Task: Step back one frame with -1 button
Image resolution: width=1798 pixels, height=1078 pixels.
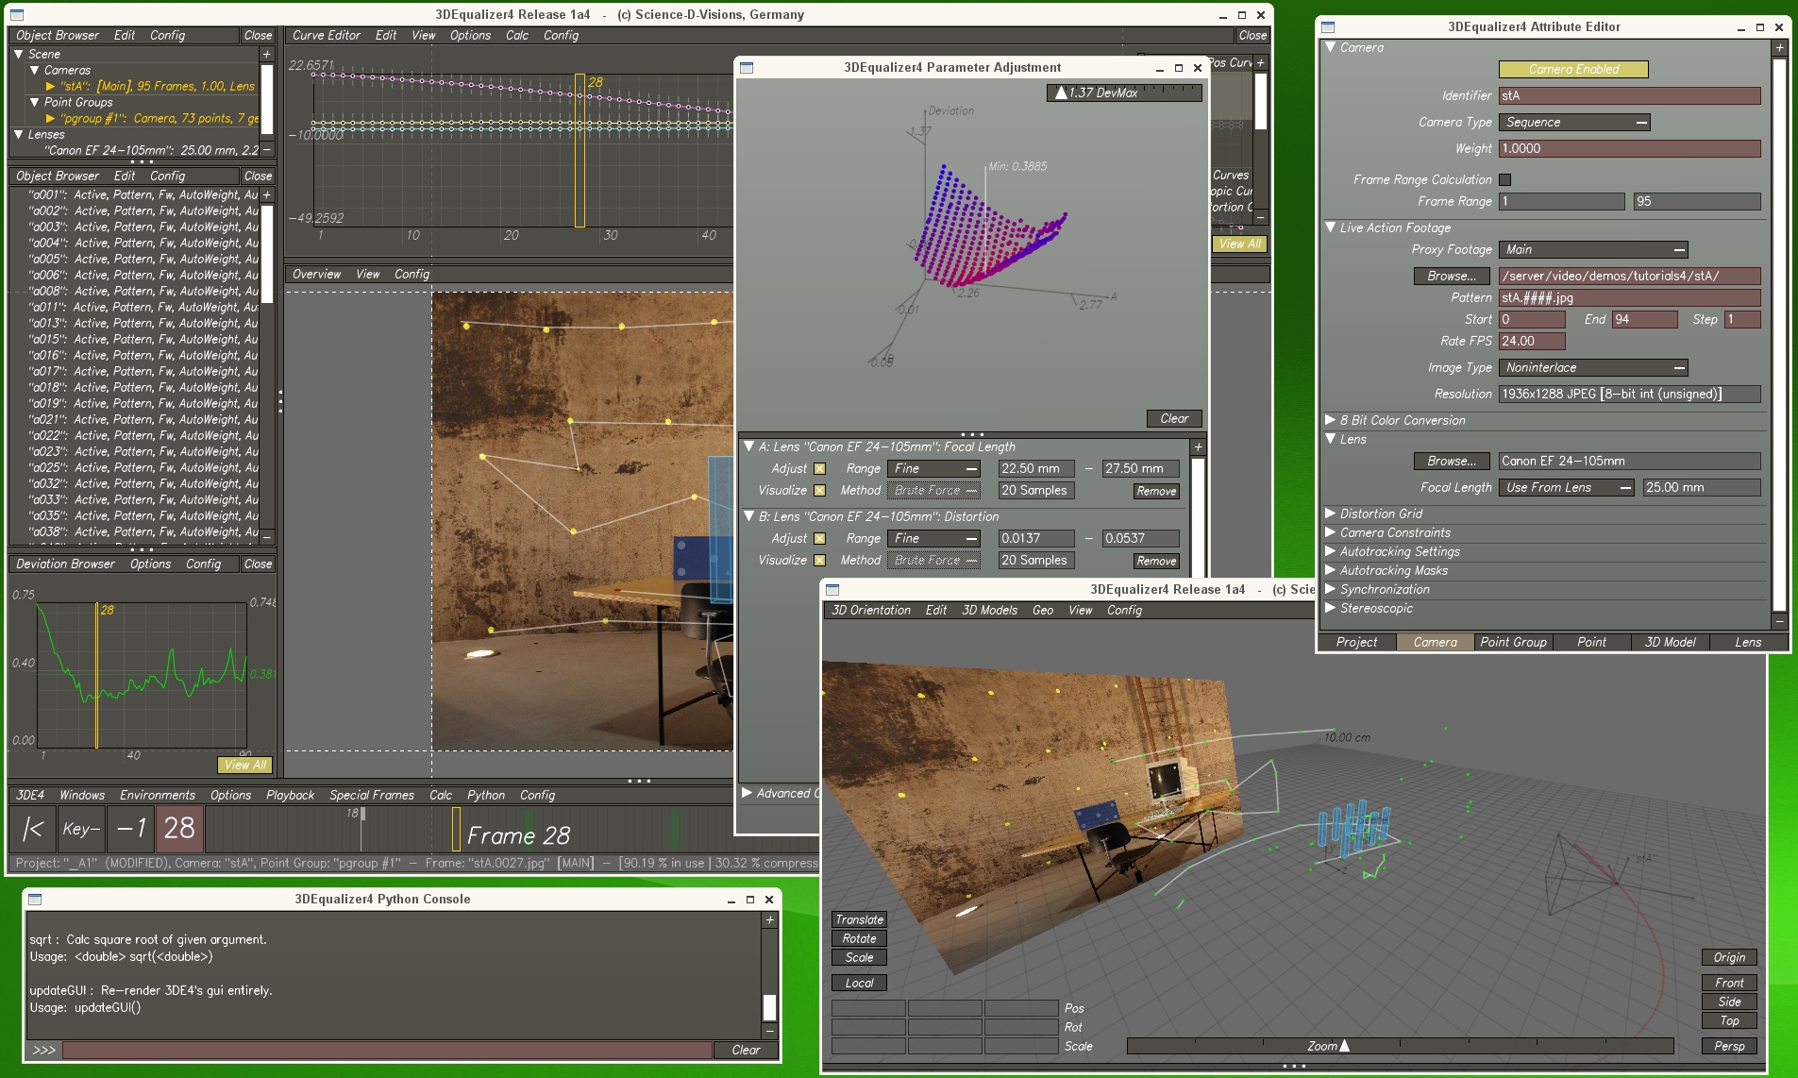Action: (130, 829)
